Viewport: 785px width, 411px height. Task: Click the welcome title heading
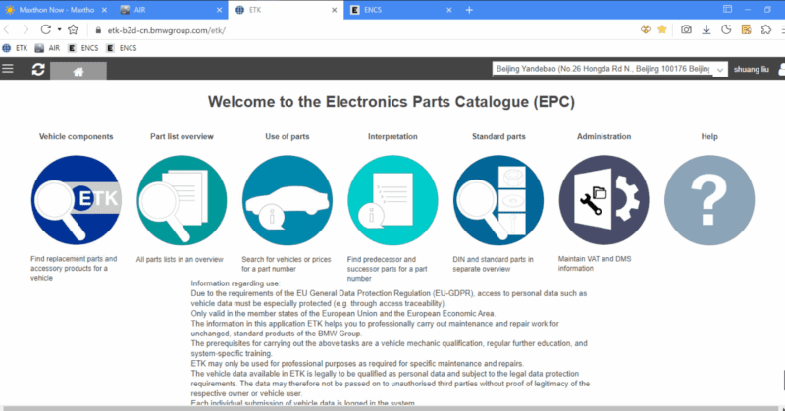392,102
